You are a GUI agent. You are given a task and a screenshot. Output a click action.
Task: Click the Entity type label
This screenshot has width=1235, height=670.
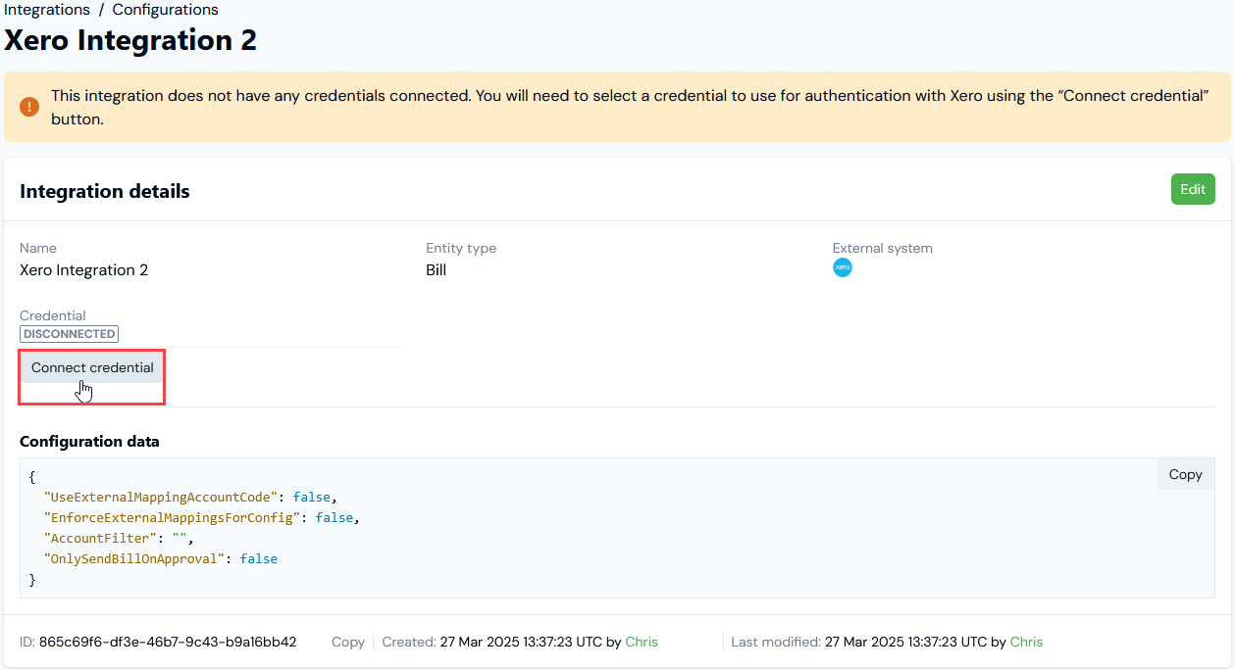click(x=461, y=248)
